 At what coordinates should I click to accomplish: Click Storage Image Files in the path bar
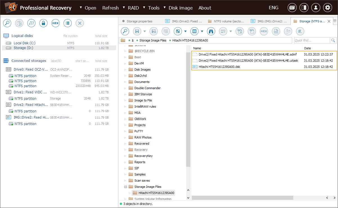pyautogui.click(x=153, y=40)
